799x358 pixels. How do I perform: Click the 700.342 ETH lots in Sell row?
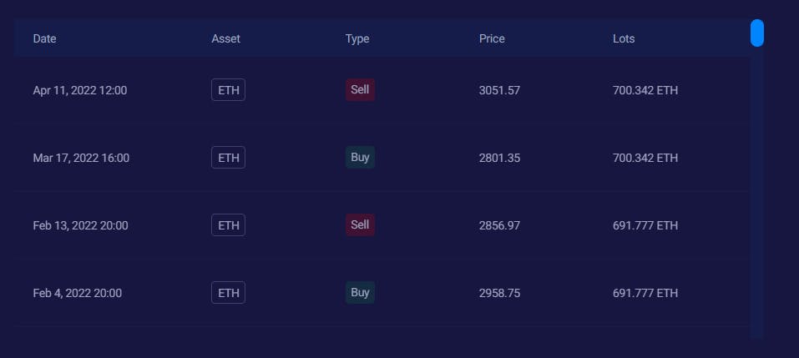click(x=645, y=90)
